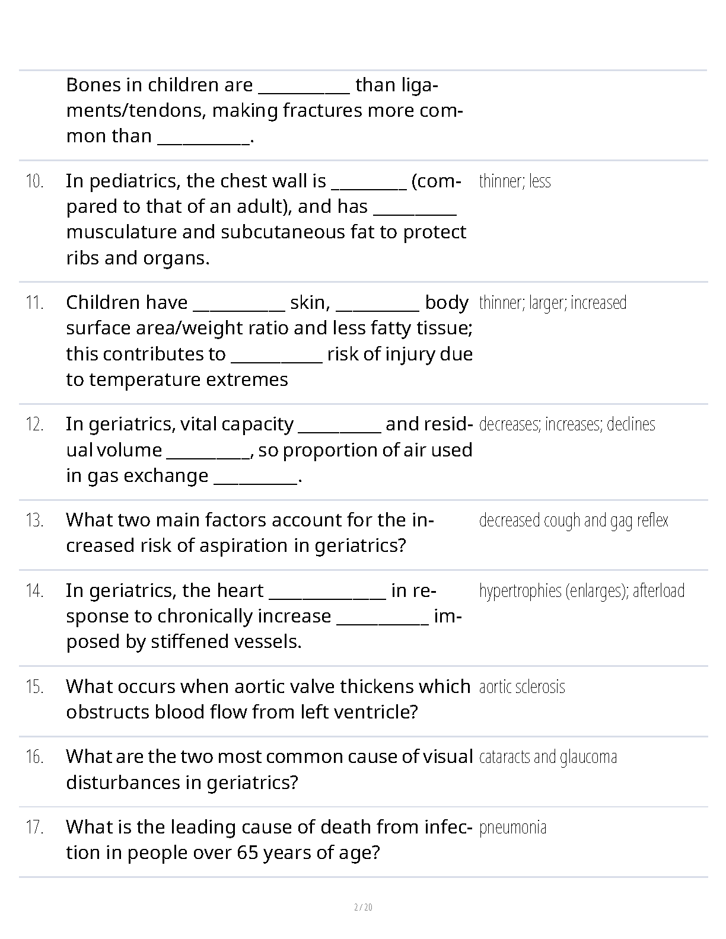Screen dimensions: 726x939
Task: Click question number 10
Action: 35,181
